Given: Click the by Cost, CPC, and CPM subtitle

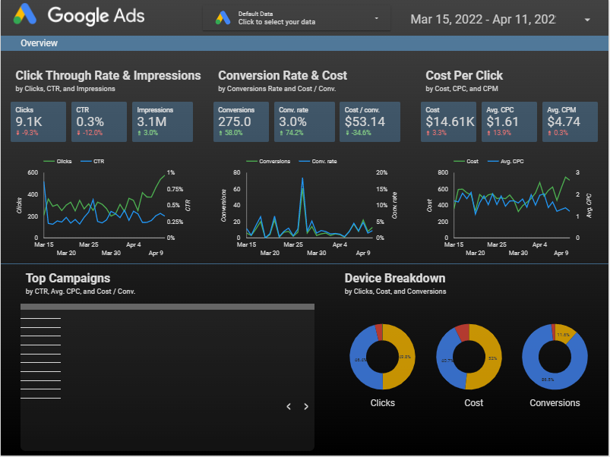Looking at the screenshot, I should pyautogui.click(x=462, y=89).
